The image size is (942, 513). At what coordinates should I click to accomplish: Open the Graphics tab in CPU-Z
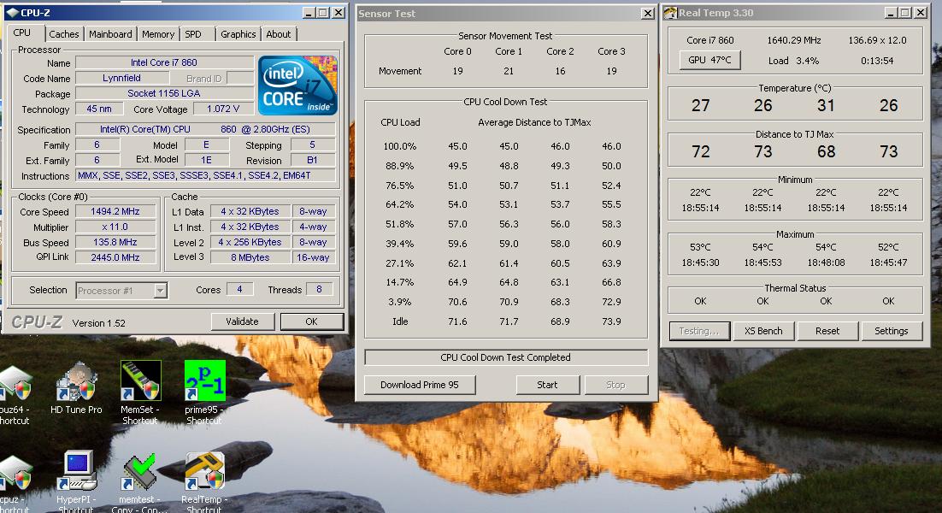(238, 34)
